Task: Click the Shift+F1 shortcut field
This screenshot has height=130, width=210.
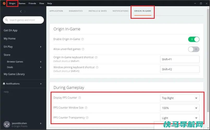Action: click(180, 59)
